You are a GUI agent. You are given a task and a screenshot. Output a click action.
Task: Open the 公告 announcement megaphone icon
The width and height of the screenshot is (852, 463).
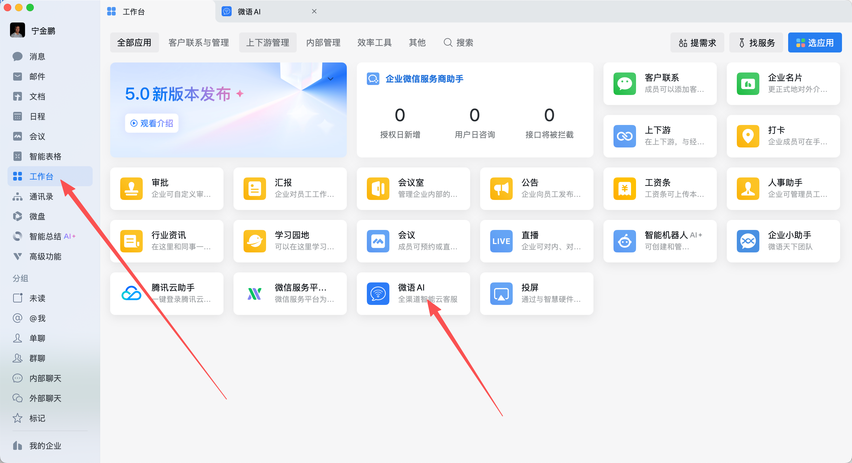pyautogui.click(x=501, y=188)
